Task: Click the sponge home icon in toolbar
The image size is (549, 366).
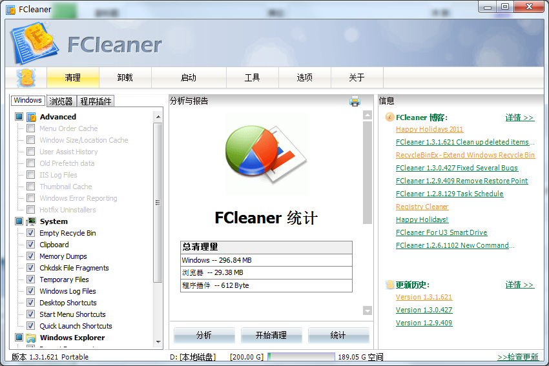Action: [x=26, y=77]
